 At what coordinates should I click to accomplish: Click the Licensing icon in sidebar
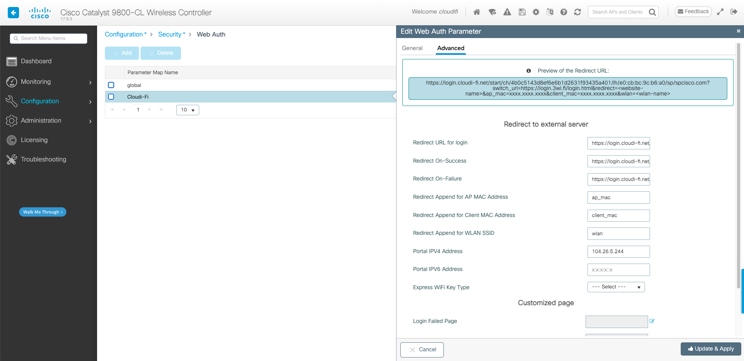[12, 140]
